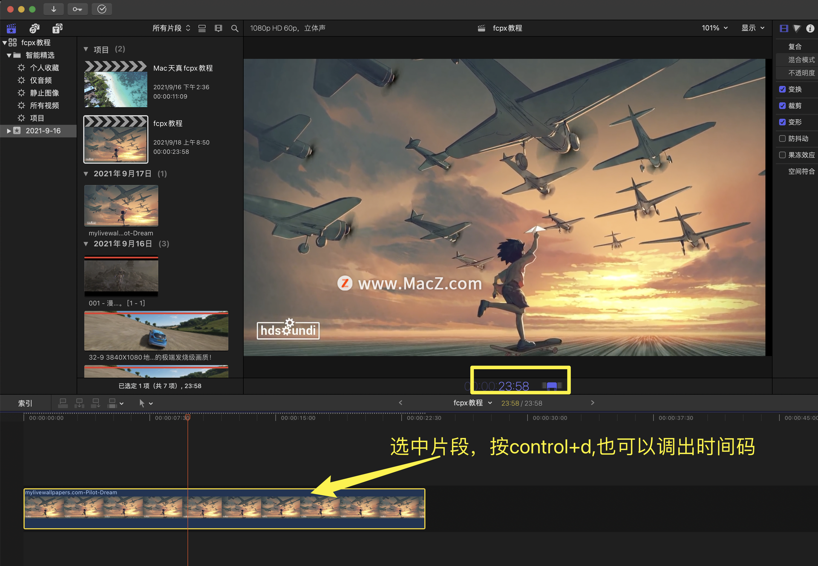Click the append clip edit button
The height and width of the screenshot is (566, 818).
click(96, 403)
